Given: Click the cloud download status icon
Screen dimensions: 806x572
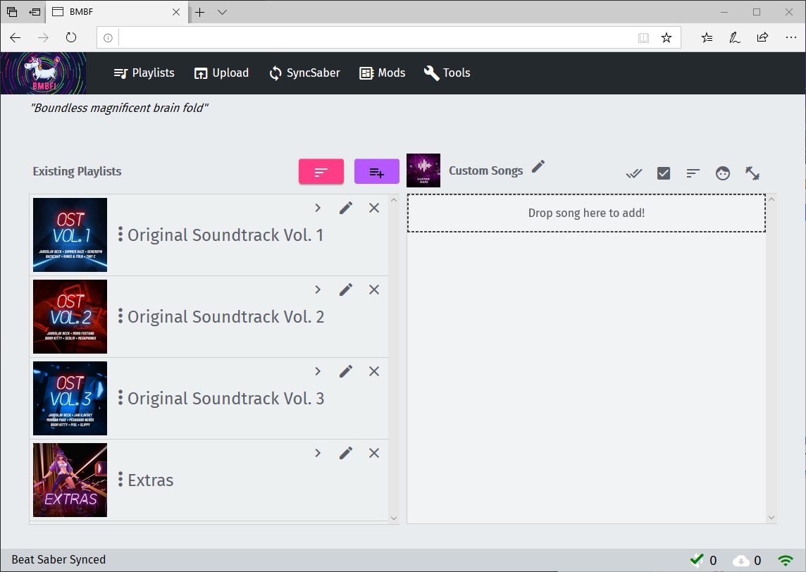Looking at the screenshot, I should pyautogui.click(x=741, y=560).
